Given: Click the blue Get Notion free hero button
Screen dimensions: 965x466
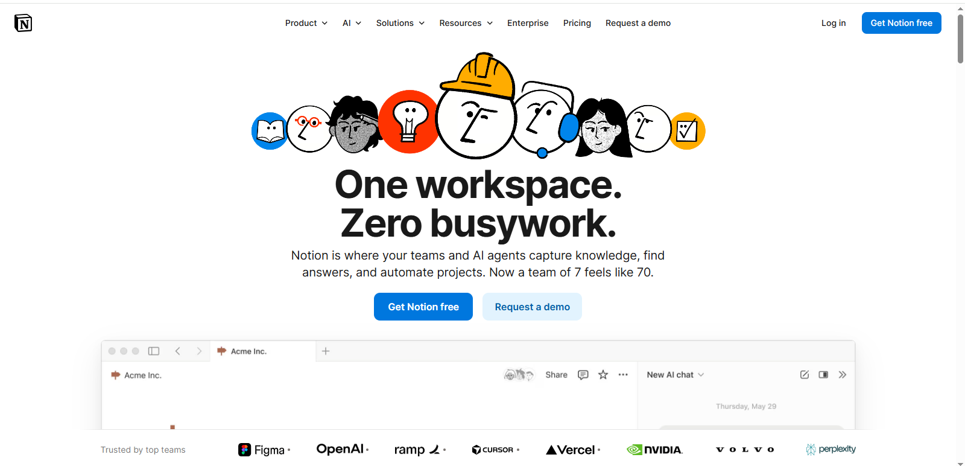Looking at the screenshot, I should click(423, 307).
